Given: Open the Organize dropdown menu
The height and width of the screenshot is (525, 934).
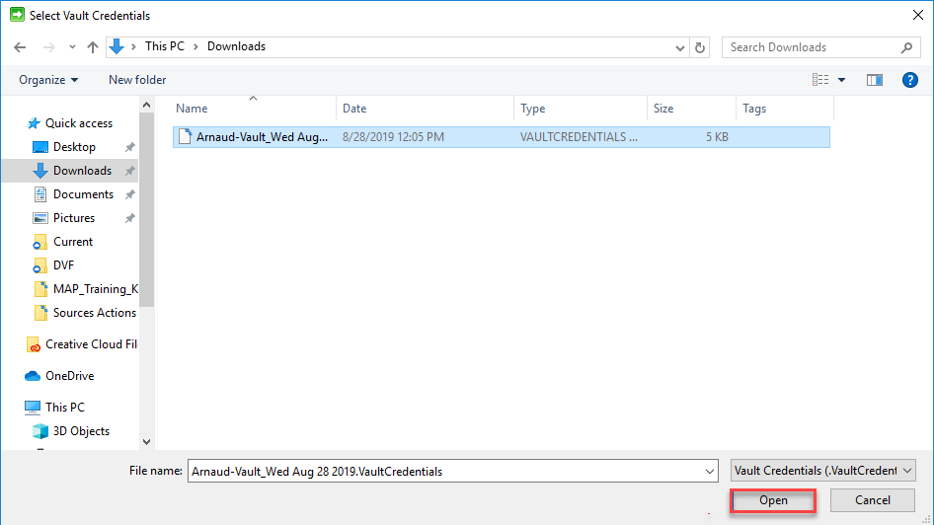Looking at the screenshot, I should [48, 80].
